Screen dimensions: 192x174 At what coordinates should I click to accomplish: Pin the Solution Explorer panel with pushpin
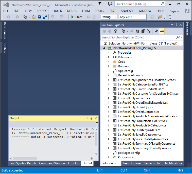(x=176, y=25)
